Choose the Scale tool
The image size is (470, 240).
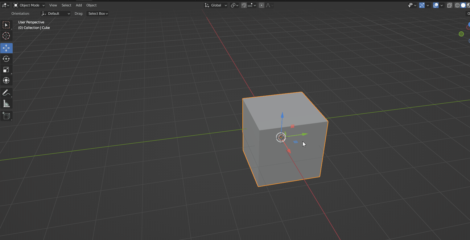click(6, 70)
